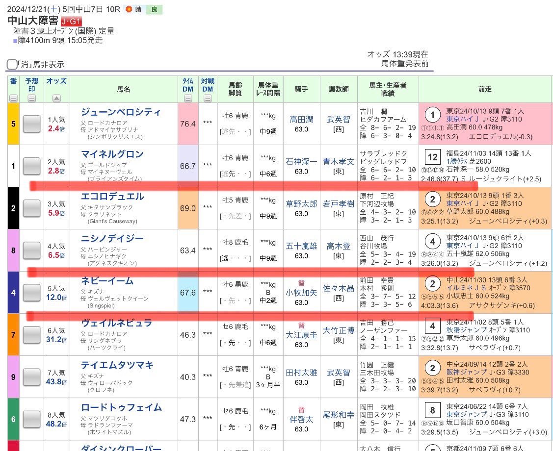Click the 76.4 タイムDM value cell

click(x=187, y=124)
